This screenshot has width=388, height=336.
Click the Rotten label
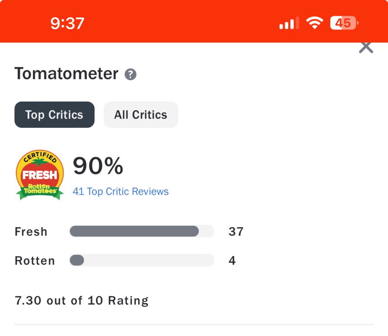click(x=35, y=261)
